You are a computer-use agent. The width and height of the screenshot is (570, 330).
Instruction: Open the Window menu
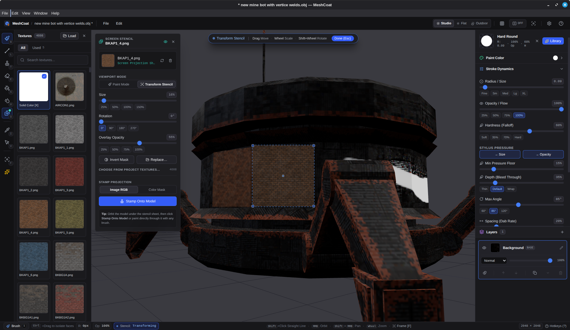40,13
